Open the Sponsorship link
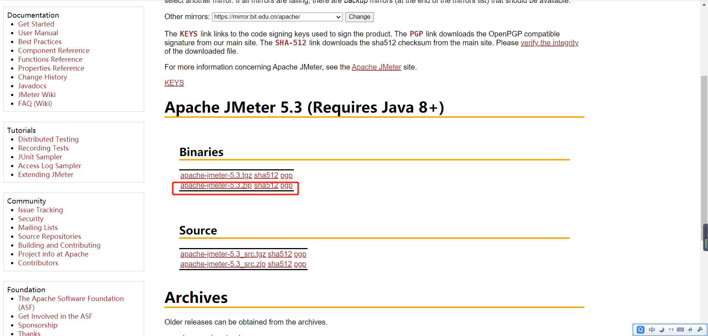The height and width of the screenshot is (336, 708). tap(38, 325)
